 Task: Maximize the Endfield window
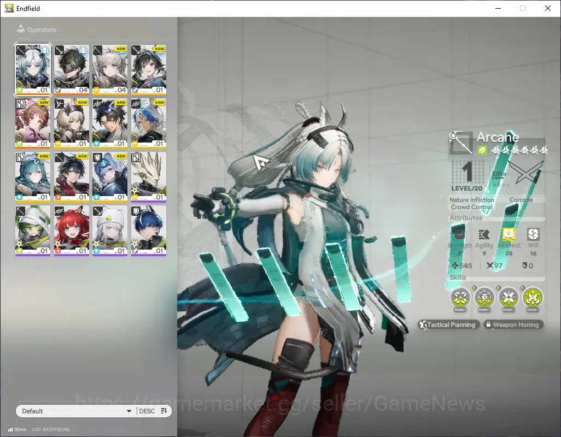point(523,8)
